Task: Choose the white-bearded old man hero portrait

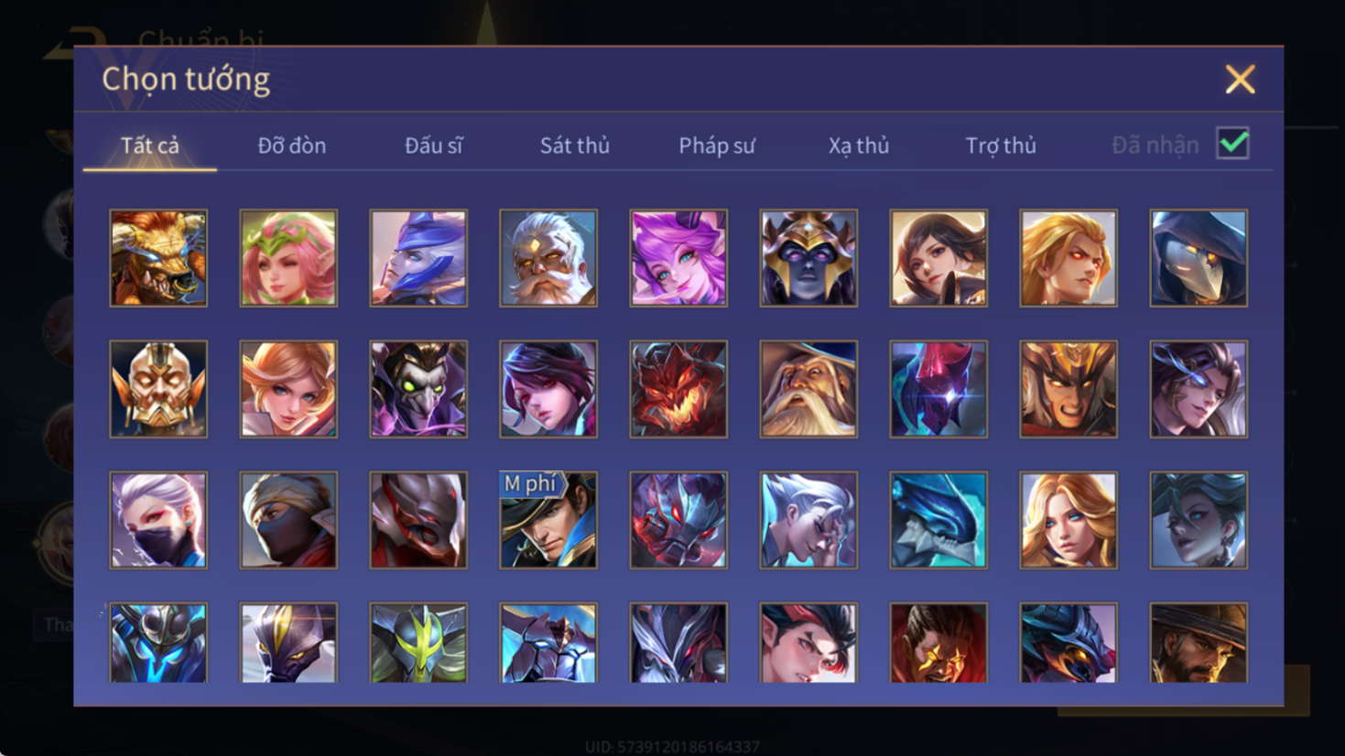Action: point(548,258)
